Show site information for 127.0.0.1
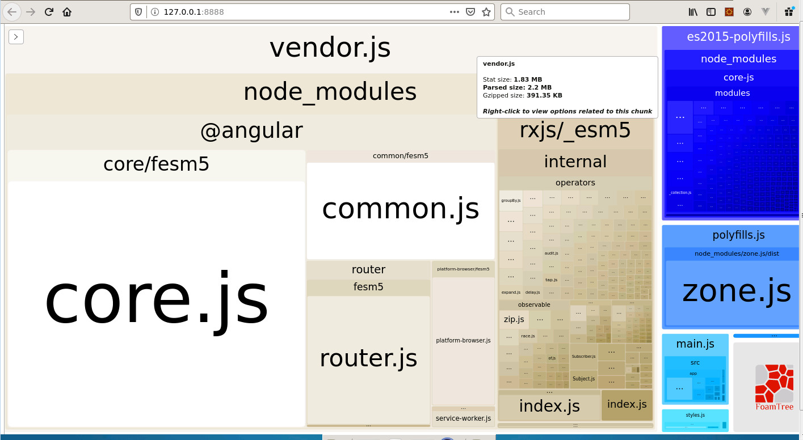The width and height of the screenshot is (803, 440). [x=154, y=12]
